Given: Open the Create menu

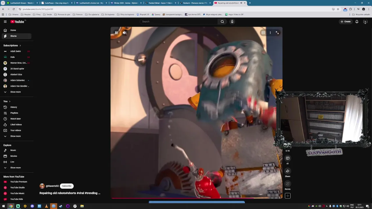Looking at the screenshot, I should [346, 21].
